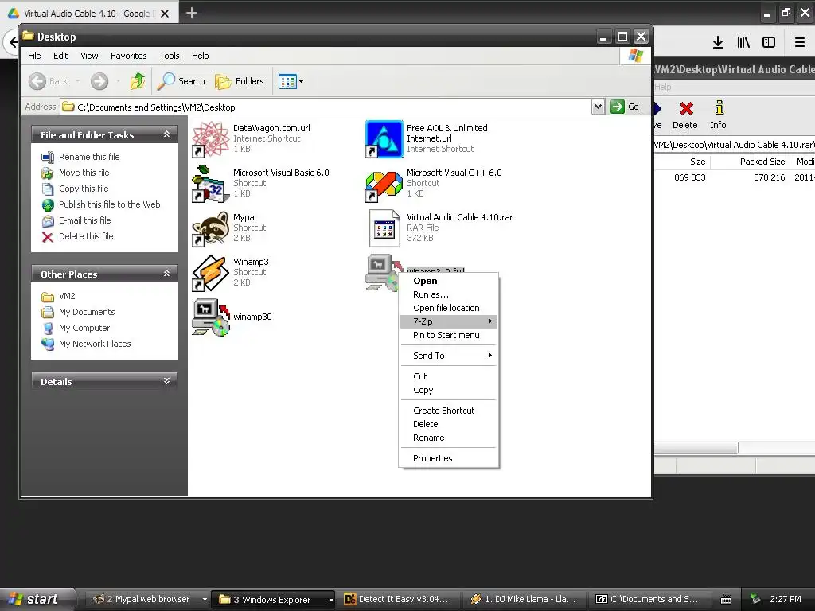The height and width of the screenshot is (611, 815).
Task: Expand the 7-Zip submenu
Action: coord(447,321)
